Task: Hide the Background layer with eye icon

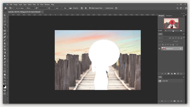Action: click(x=159, y=48)
